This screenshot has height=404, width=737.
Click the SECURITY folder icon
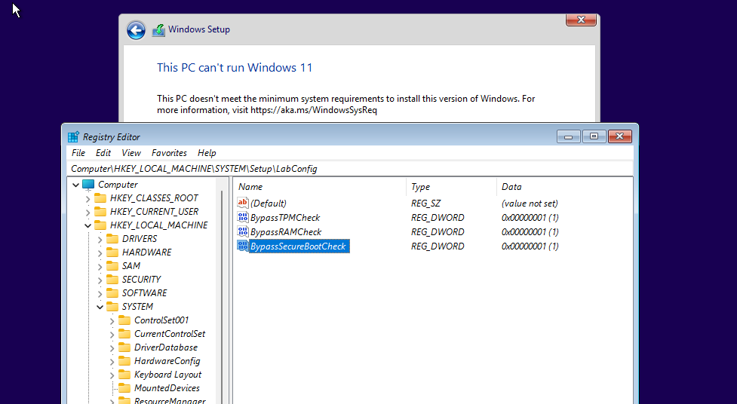(112, 280)
